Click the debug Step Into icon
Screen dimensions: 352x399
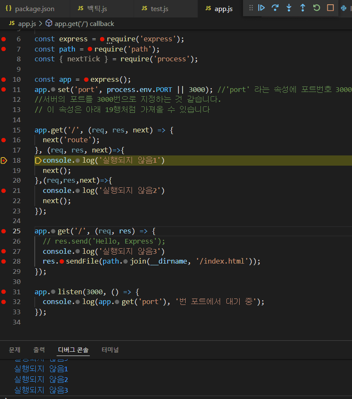coord(289,8)
